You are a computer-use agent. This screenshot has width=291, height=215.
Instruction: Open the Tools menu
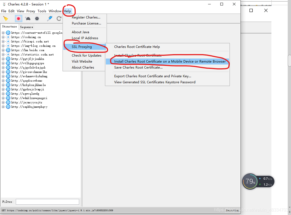tap(42, 11)
